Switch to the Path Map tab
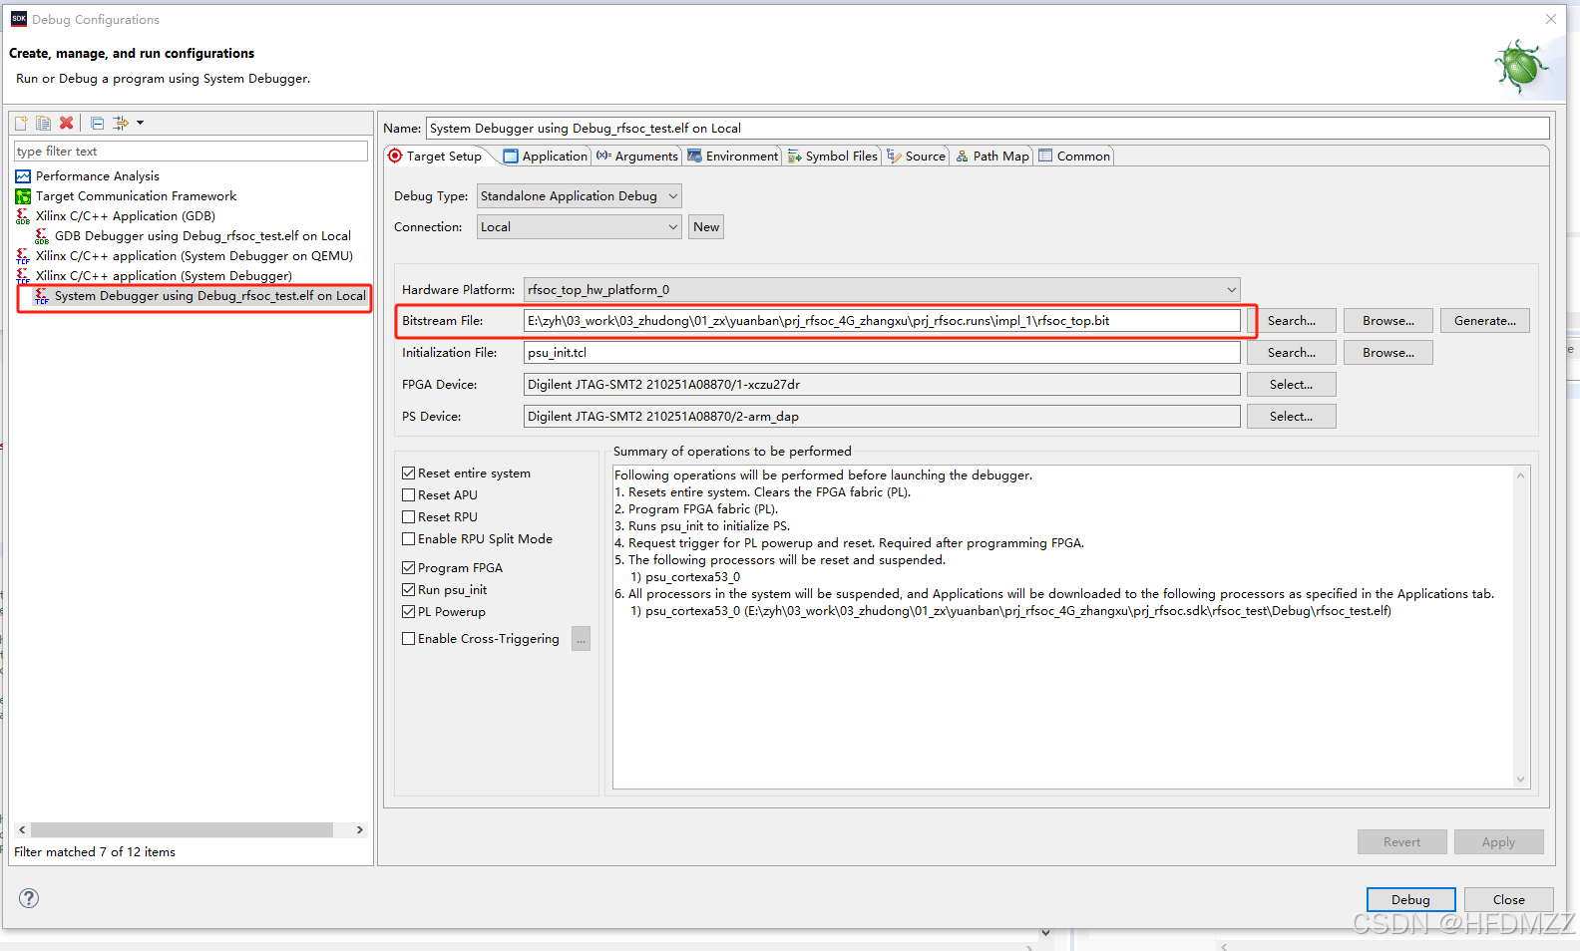The image size is (1580, 951). [x=992, y=157]
